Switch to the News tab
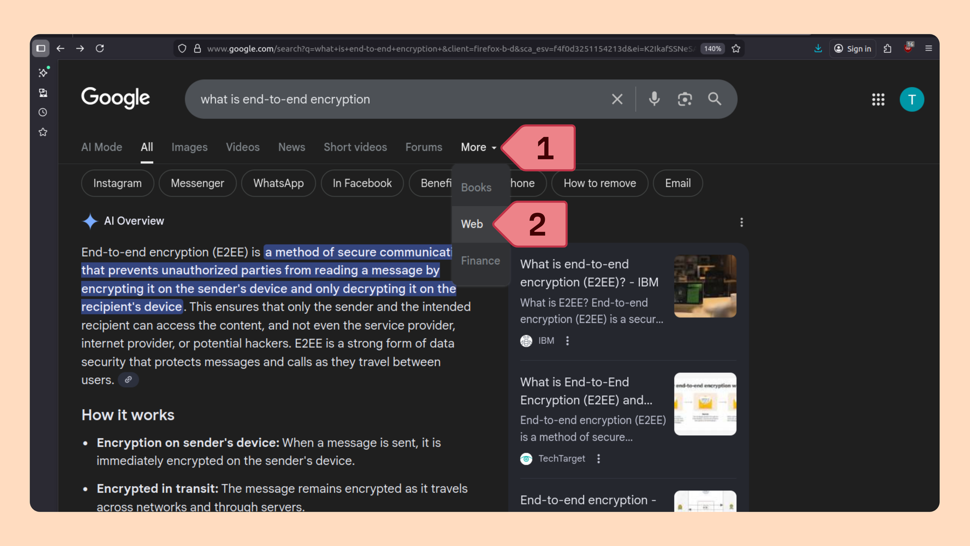Viewport: 970px width, 546px height. point(292,147)
